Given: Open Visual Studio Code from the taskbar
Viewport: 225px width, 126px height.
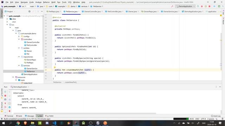Looking at the screenshot, I should point(54,123).
